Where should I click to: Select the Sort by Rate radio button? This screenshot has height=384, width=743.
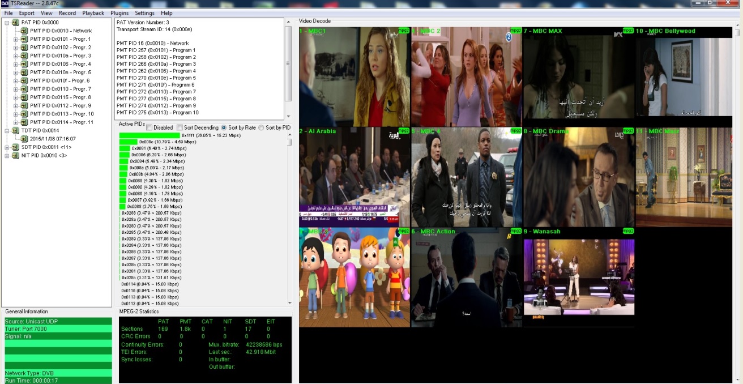(224, 128)
